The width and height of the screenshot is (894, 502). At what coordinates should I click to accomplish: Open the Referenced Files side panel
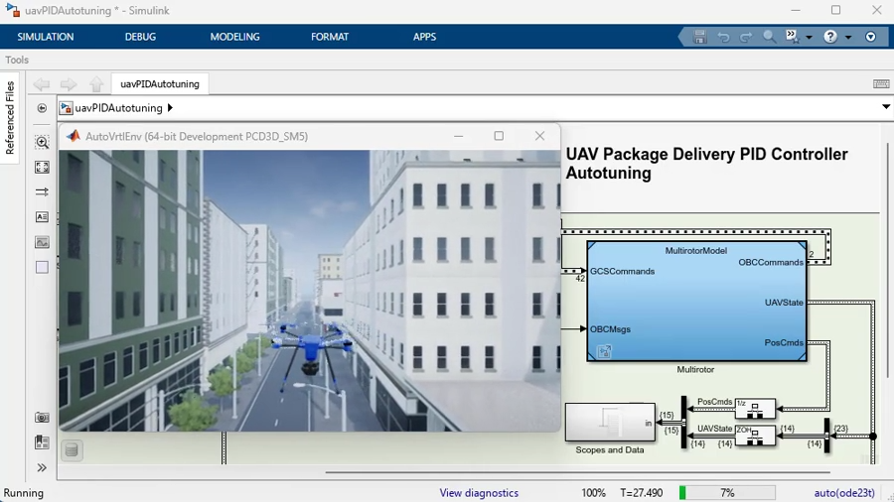click(10, 117)
